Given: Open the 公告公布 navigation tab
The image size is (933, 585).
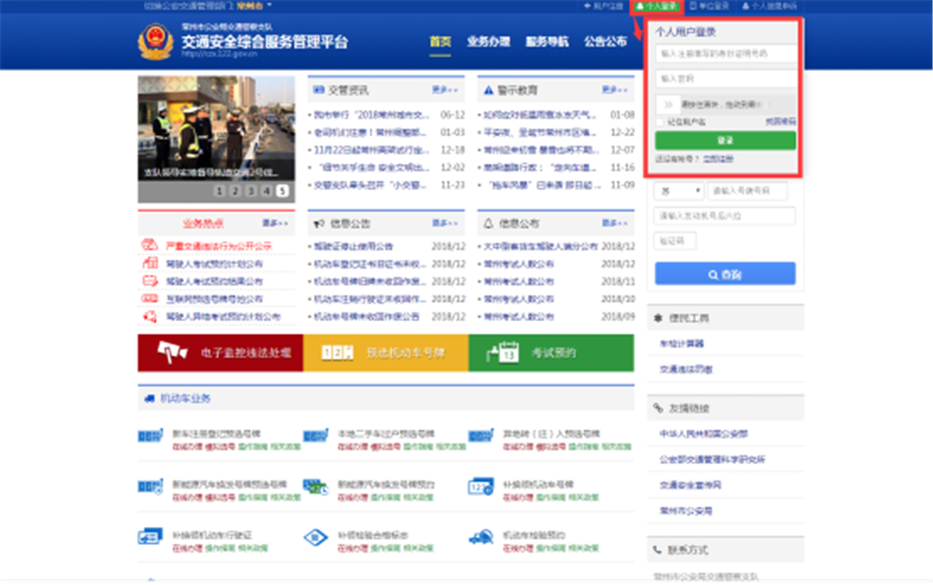Looking at the screenshot, I should click(x=605, y=42).
